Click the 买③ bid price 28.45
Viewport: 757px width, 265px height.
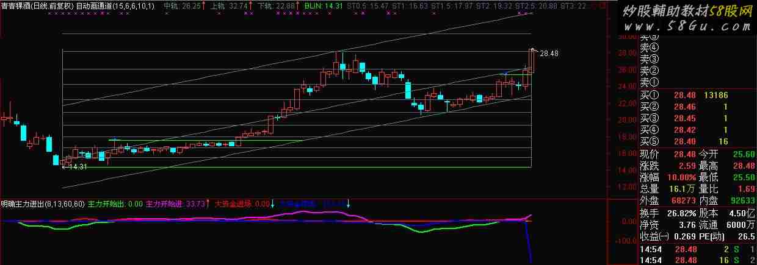686,118
